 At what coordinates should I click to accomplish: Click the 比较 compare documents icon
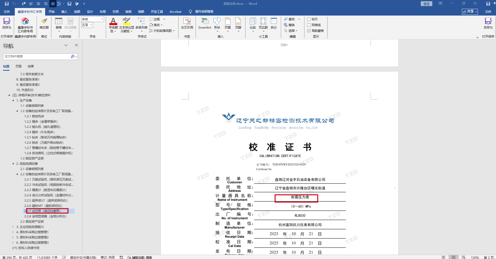click(253, 25)
